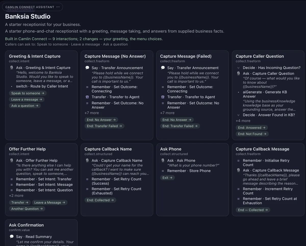Click the End: Answered outcome chip
Image resolution: width=306 pixels, height=246 pixels.
(252, 128)
